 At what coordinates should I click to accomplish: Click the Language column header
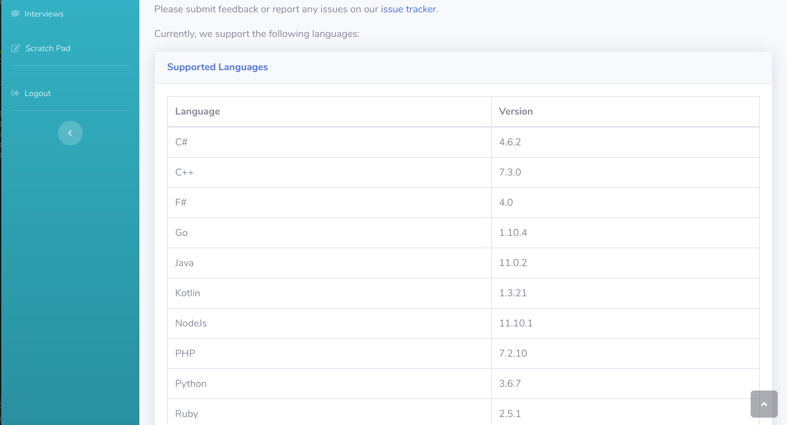pyautogui.click(x=329, y=111)
